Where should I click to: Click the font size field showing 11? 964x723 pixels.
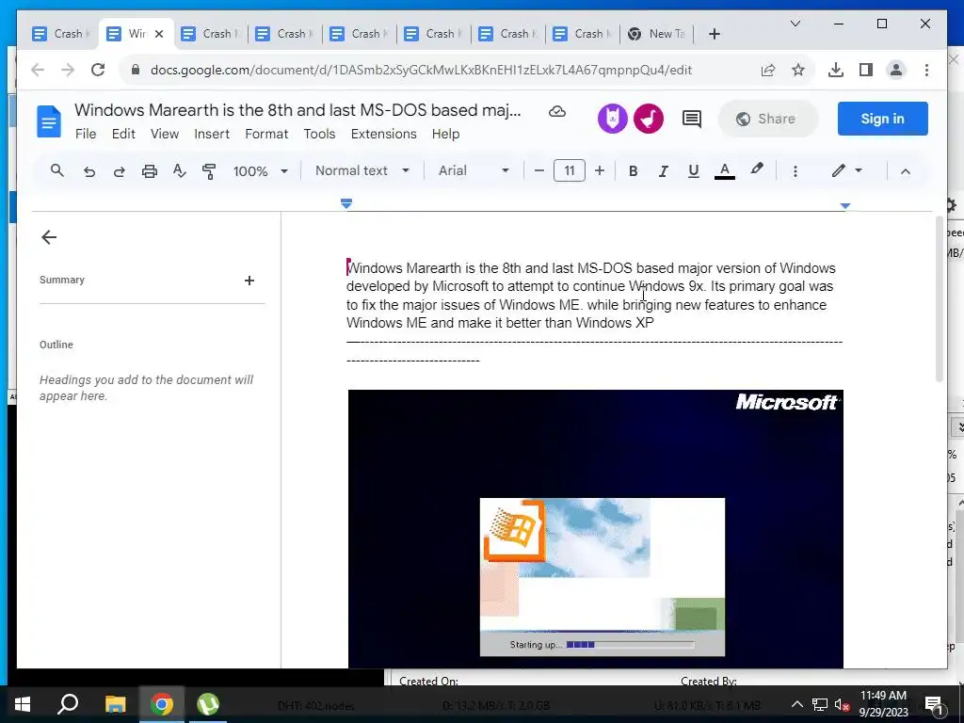pos(570,170)
